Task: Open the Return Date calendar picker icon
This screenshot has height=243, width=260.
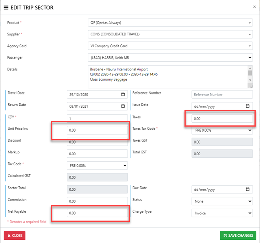Action: pos(123,107)
